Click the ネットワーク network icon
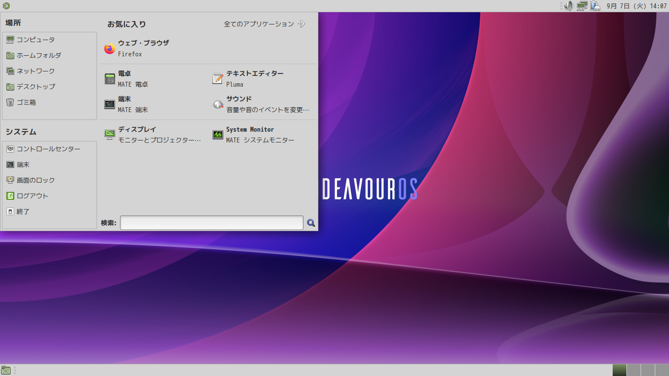 10,71
